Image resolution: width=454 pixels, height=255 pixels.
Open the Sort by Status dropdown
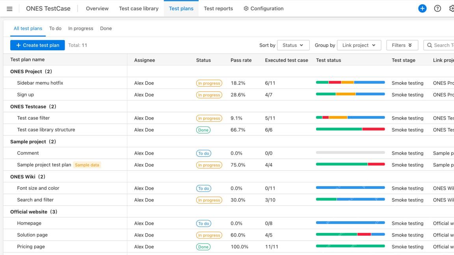coord(293,45)
